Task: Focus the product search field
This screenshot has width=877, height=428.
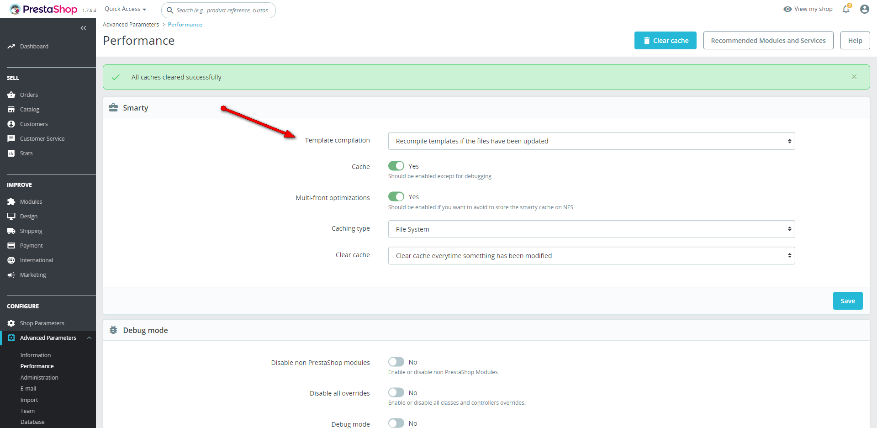Action: 218,11
